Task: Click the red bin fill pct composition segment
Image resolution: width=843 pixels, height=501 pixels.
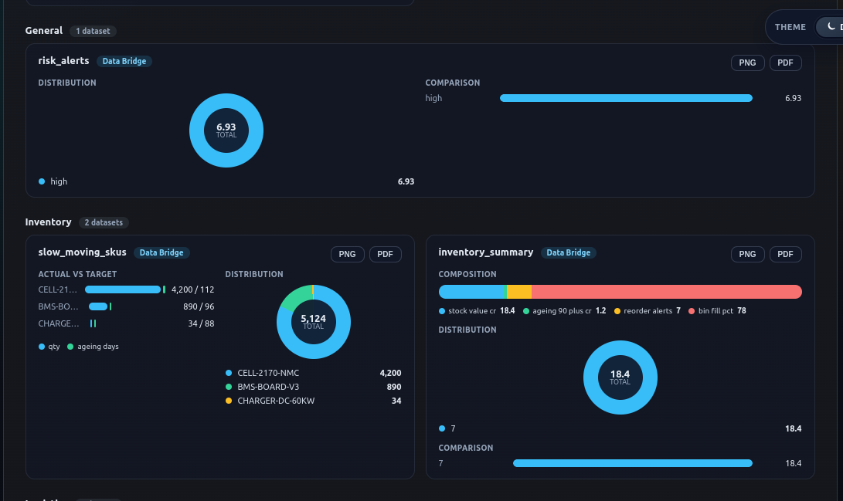Action: [x=667, y=292]
